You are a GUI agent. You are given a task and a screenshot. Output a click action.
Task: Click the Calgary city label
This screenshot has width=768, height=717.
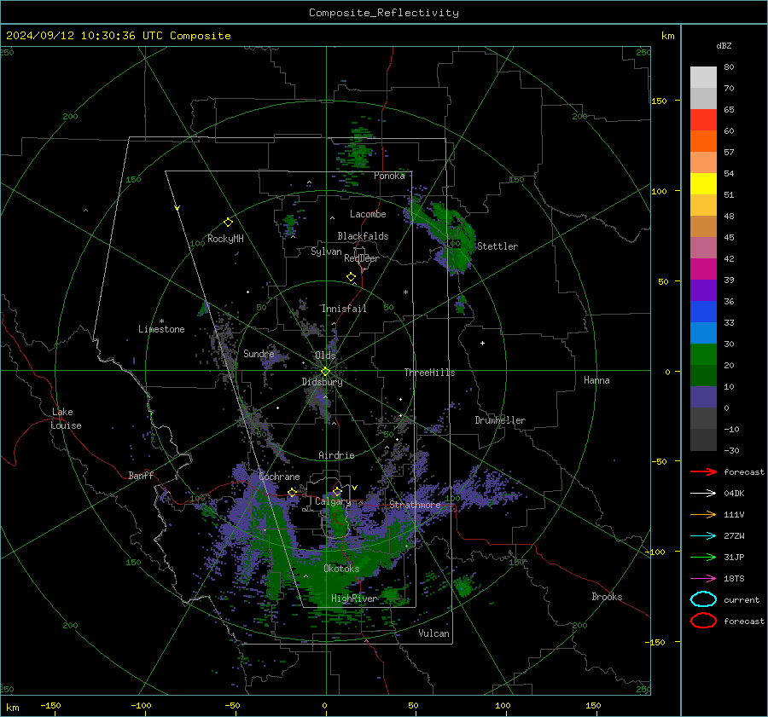point(333,501)
